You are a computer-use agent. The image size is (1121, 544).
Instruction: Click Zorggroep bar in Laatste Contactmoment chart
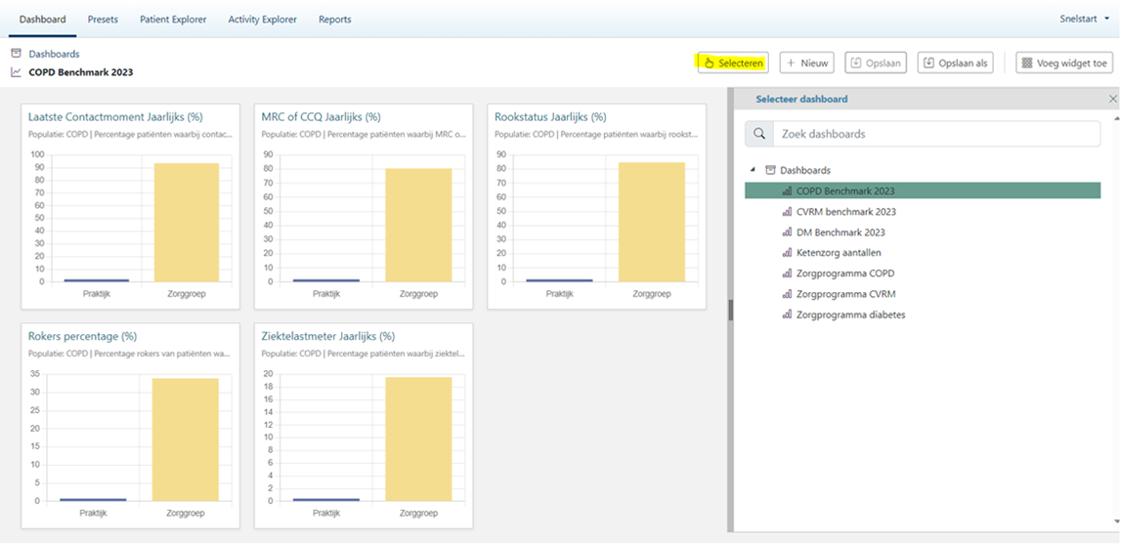coord(186,223)
